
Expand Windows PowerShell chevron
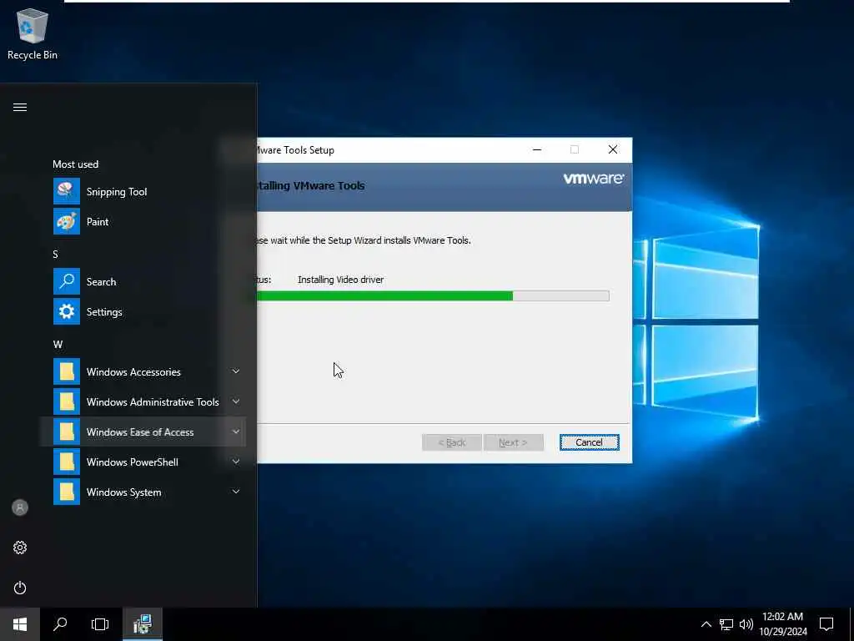coord(236,462)
